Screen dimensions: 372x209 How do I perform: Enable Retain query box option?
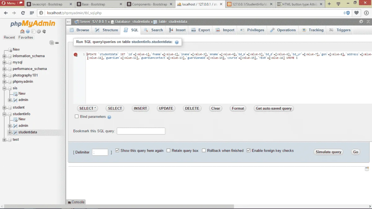pos(168,150)
